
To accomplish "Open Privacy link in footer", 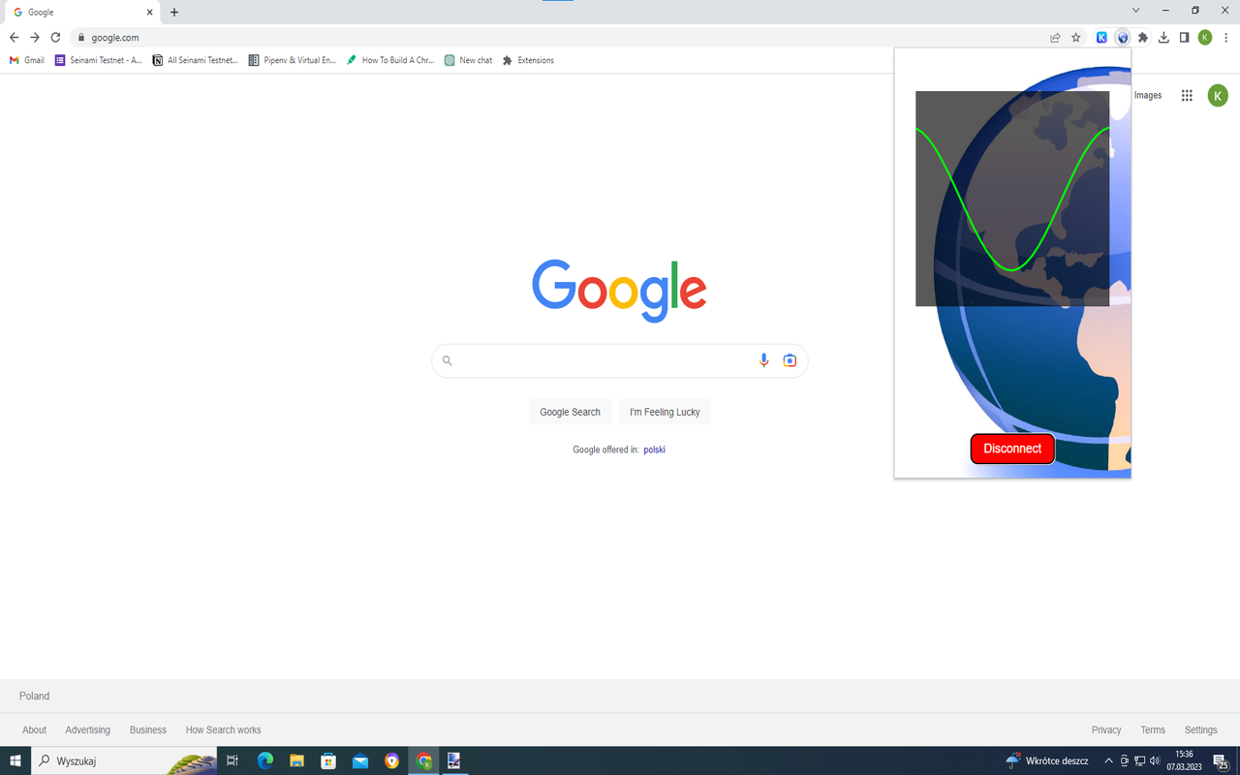I will tap(1106, 729).
